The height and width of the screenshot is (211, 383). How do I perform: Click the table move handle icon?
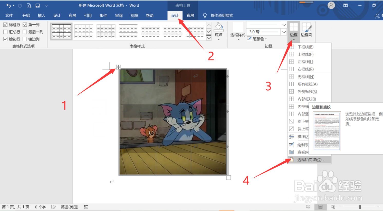tap(118, 67)
